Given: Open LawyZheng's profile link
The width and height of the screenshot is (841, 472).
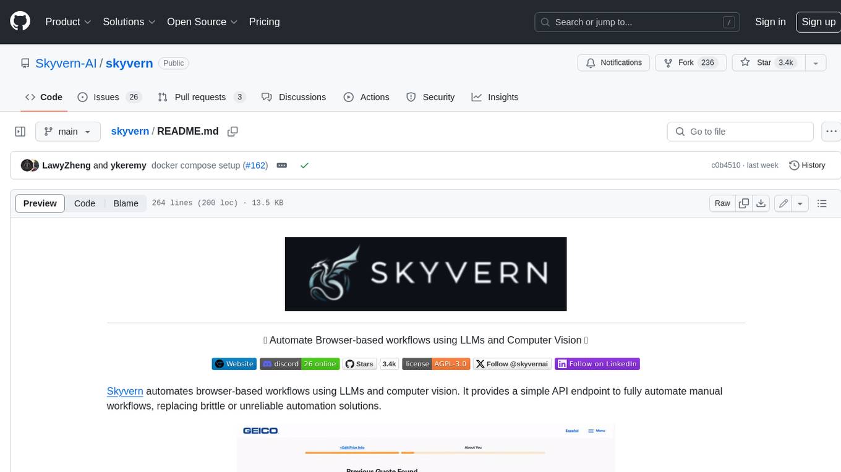Looking at the screenshot, I should 66,166.
